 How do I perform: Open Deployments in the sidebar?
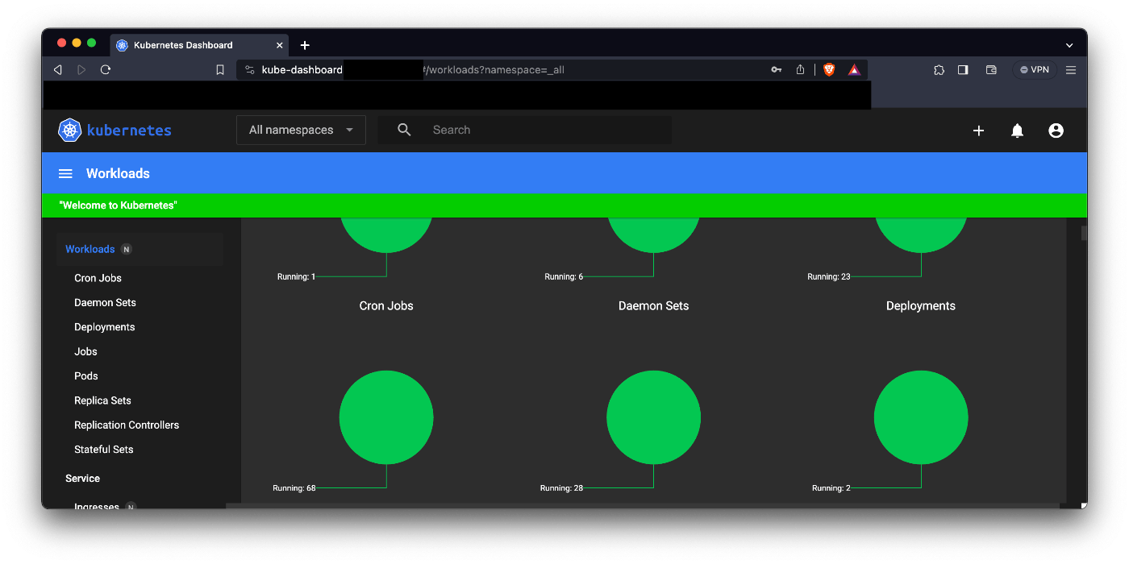click(x=104, y=327)
